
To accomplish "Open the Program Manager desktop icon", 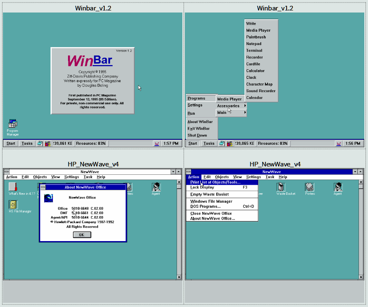I will pos(13,128).
